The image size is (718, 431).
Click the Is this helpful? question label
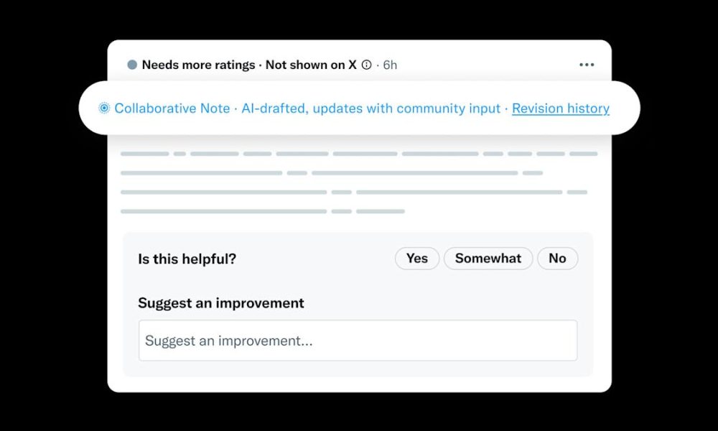(x=187, y=259)
